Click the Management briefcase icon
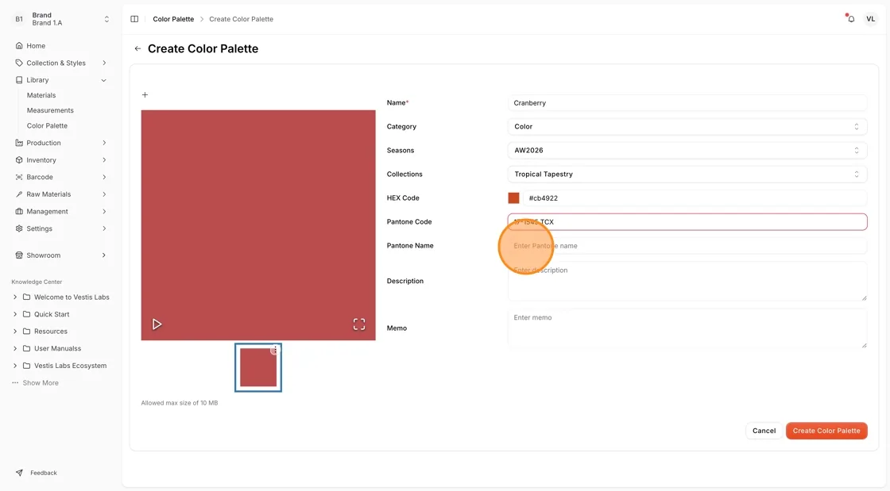 (19, 211)
